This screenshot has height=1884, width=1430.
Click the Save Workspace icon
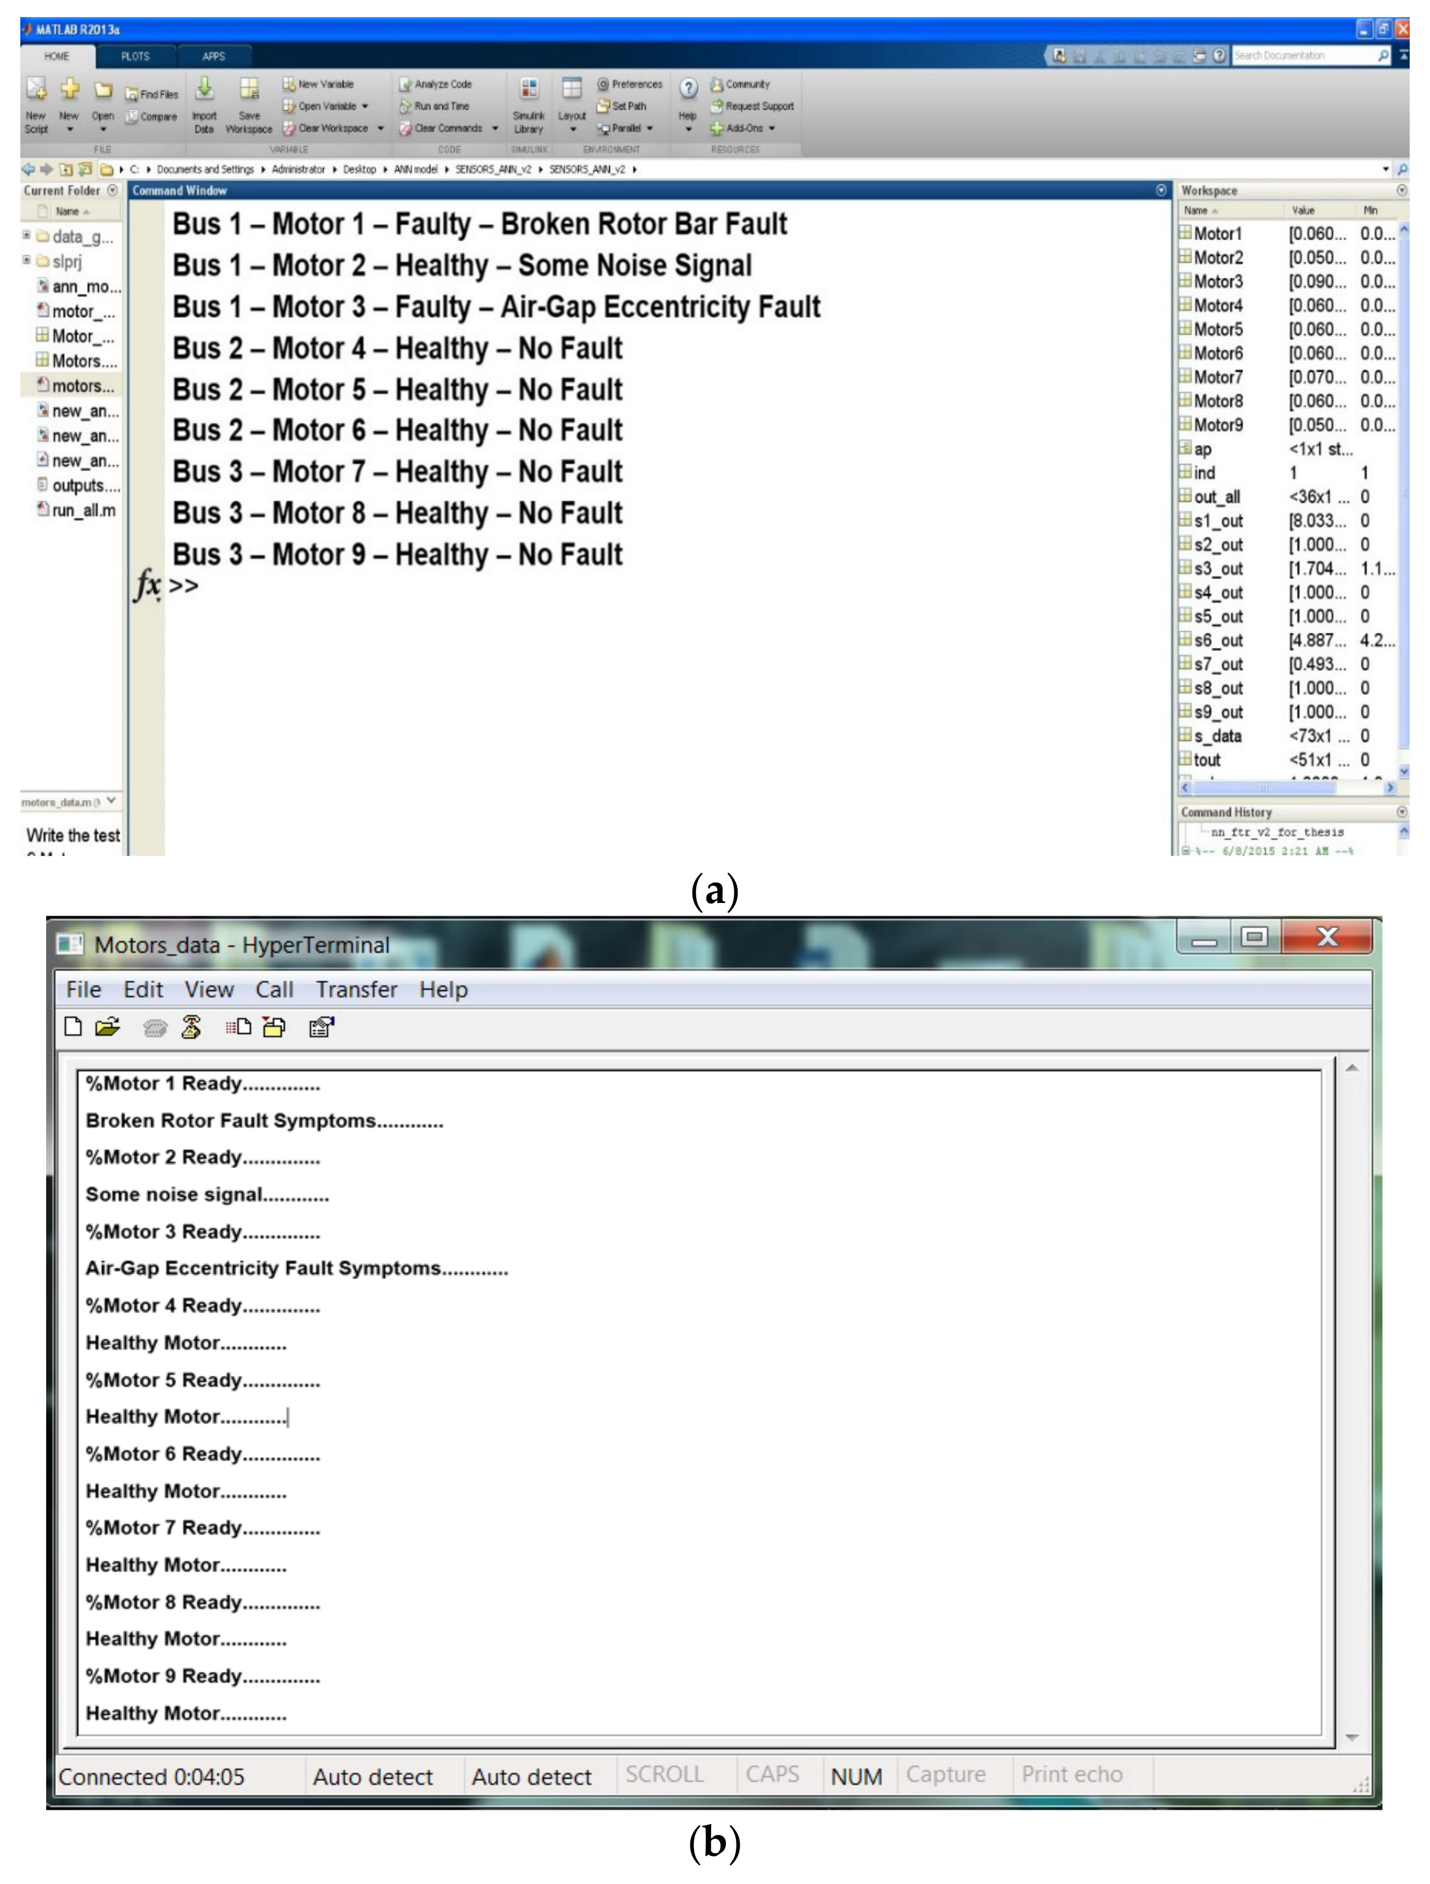[248, 90]
